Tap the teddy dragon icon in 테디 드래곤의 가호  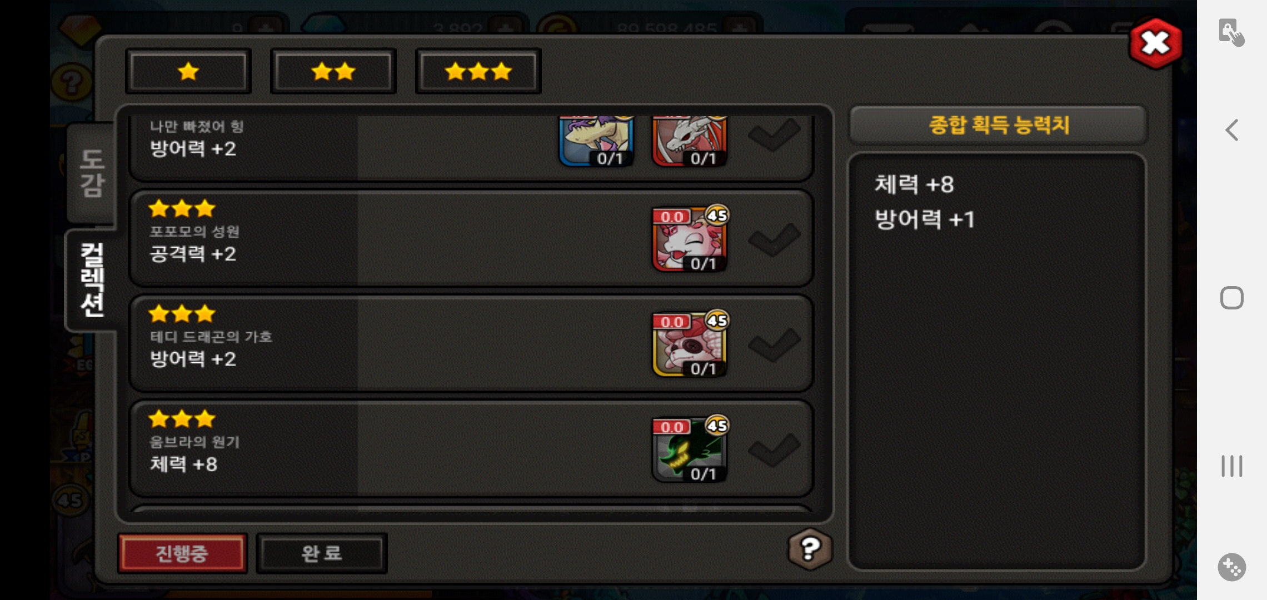[690, 344]
